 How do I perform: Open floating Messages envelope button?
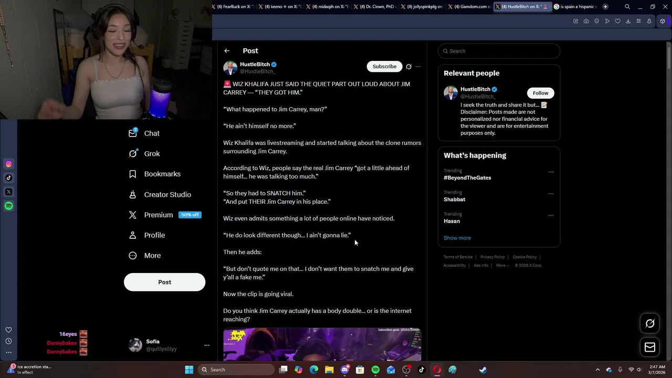pyautogui.click(x=650, y=347)
